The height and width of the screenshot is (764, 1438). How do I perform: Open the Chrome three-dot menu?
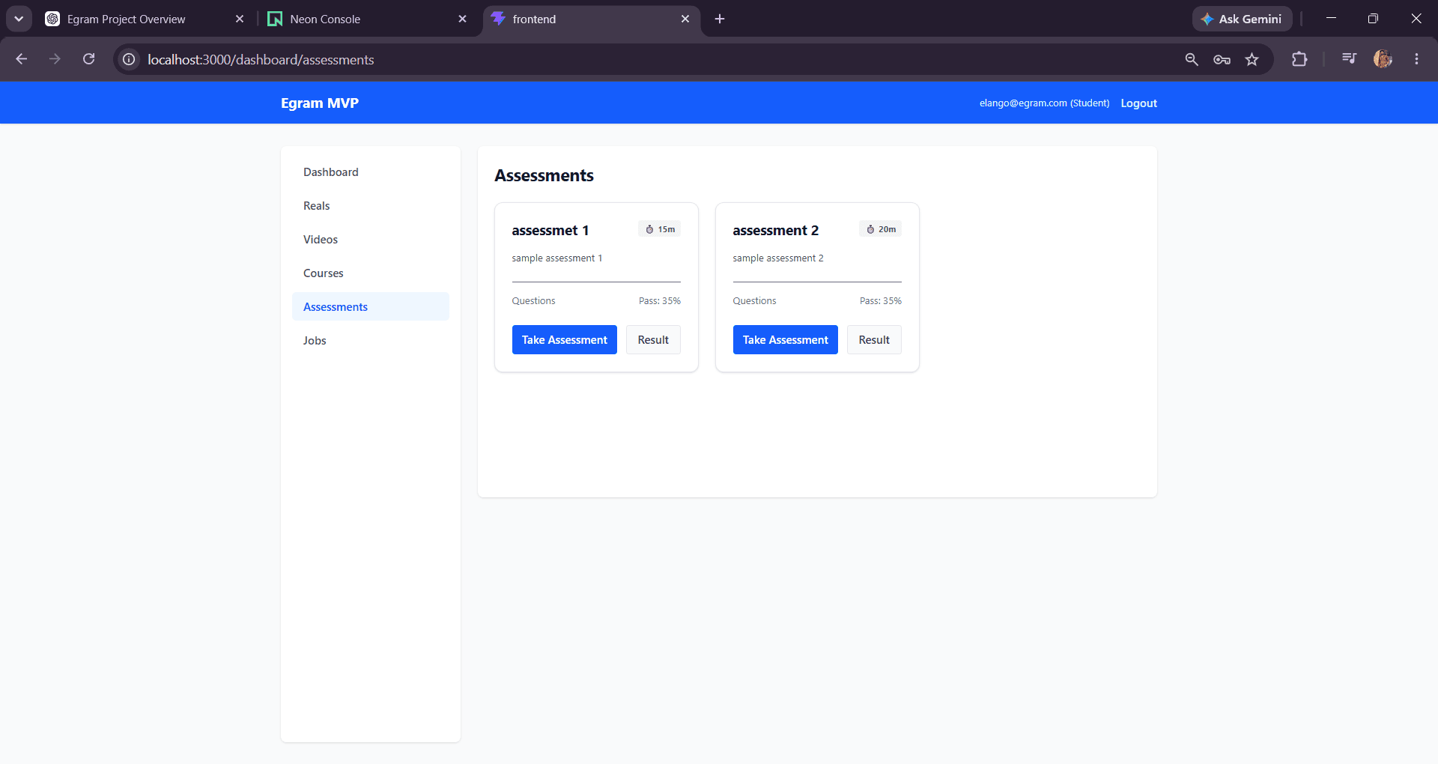[x=1416, y=59]
